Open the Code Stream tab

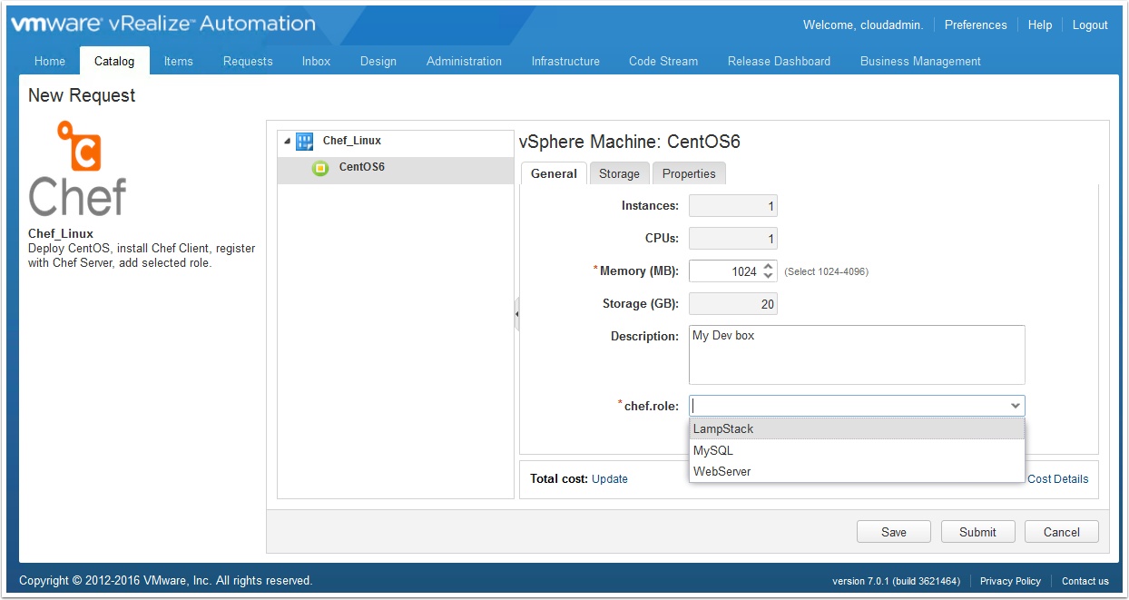(x=663, y=61)
